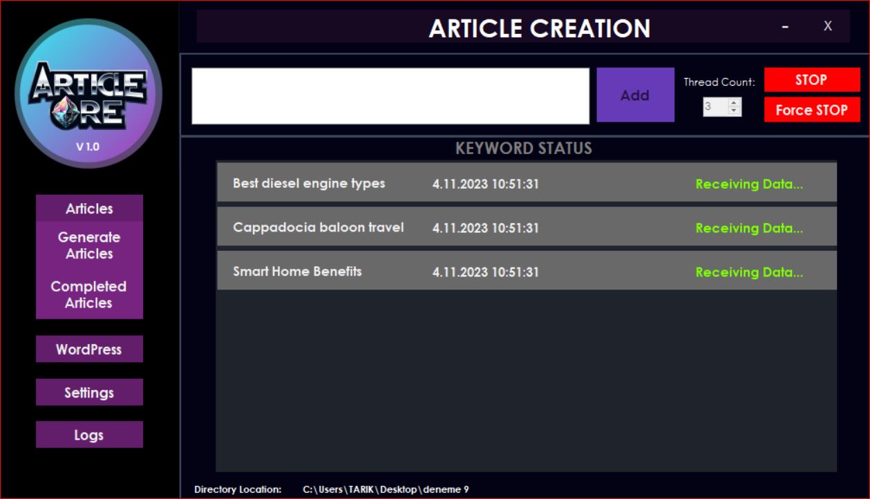Select the Smart Home Benefits row
This screenshot has width=870, height=499.
click(x=527, y=271)
